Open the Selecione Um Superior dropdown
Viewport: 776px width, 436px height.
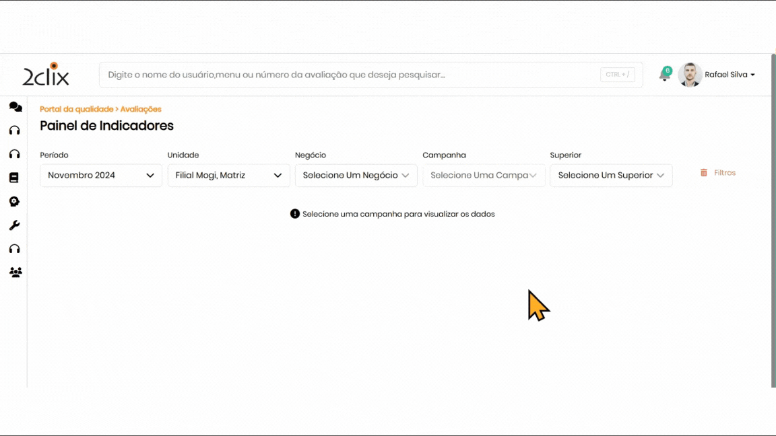610,176
